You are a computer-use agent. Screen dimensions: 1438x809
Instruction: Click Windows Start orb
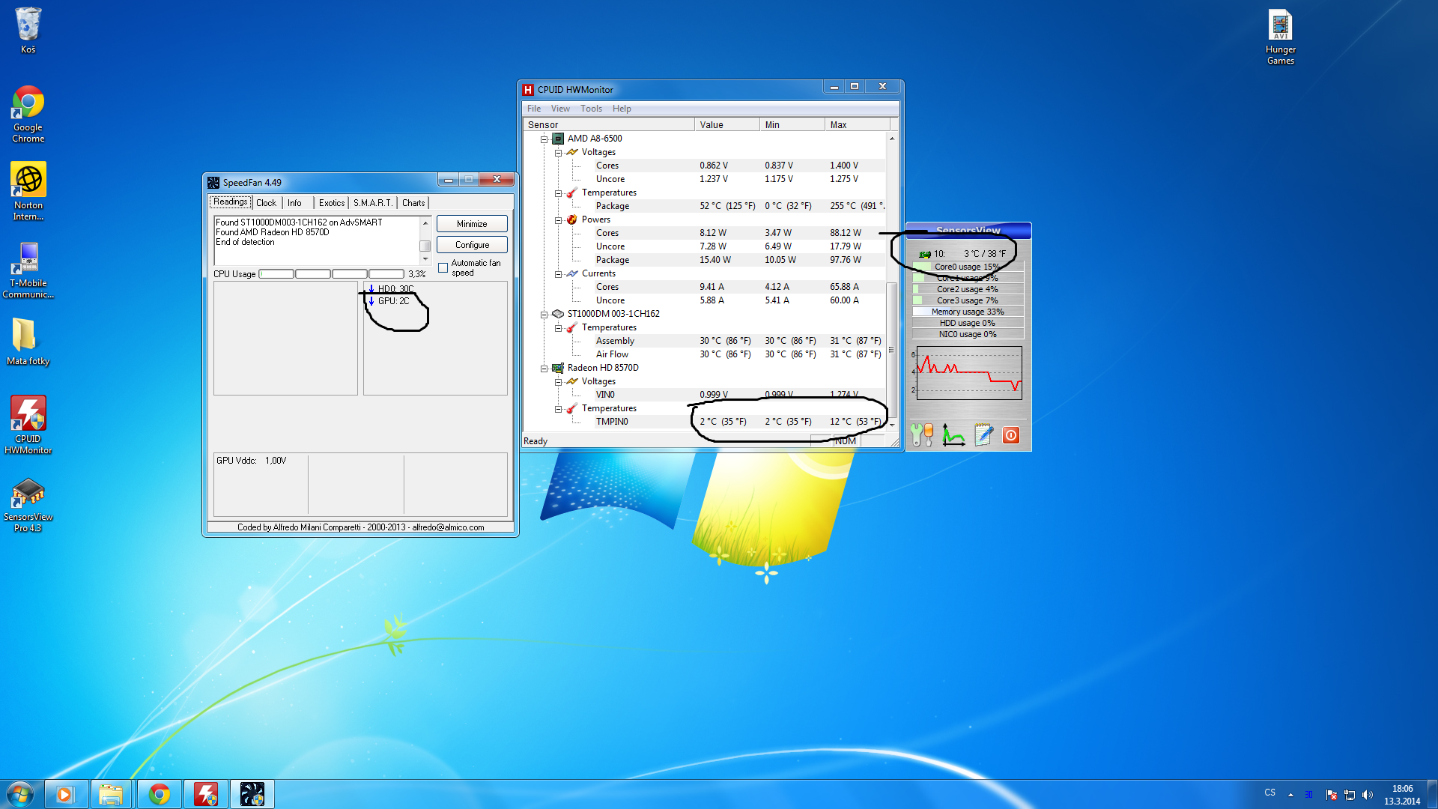click(x=20, y=794)
